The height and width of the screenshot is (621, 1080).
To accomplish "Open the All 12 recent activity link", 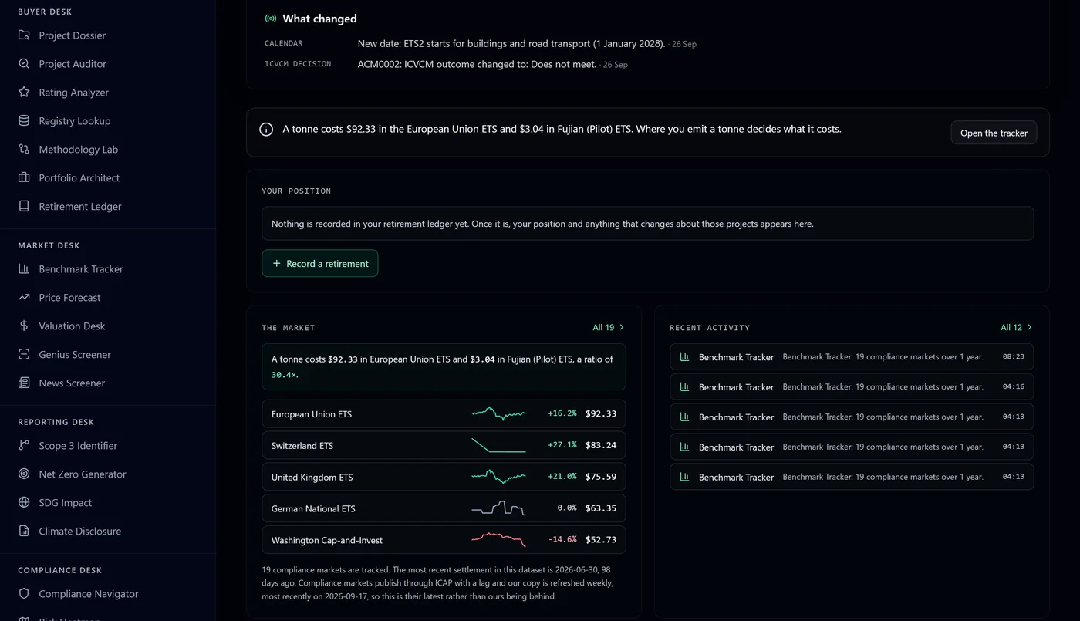I will point(1017,327).
